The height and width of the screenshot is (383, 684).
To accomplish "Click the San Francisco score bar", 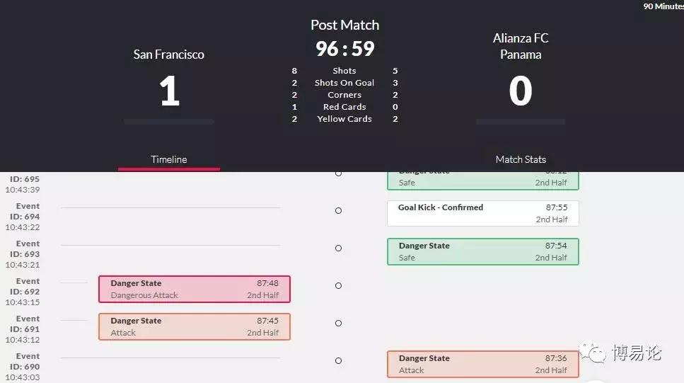I will click(x=168, y=122).
